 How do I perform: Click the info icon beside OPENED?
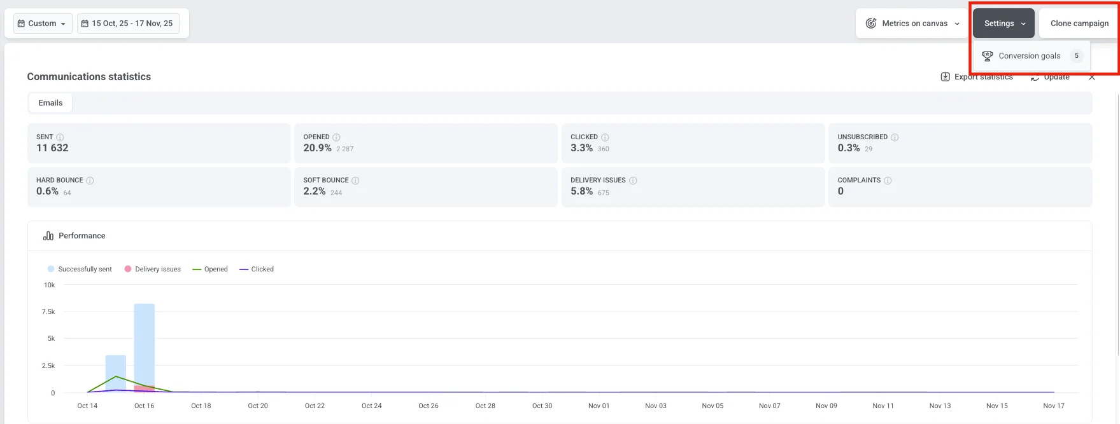click(x=336, y=137)
